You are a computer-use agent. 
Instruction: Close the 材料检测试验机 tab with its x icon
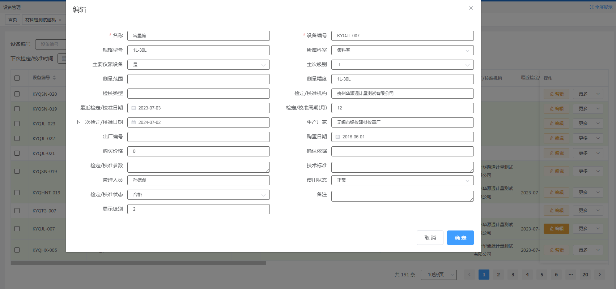60,20
